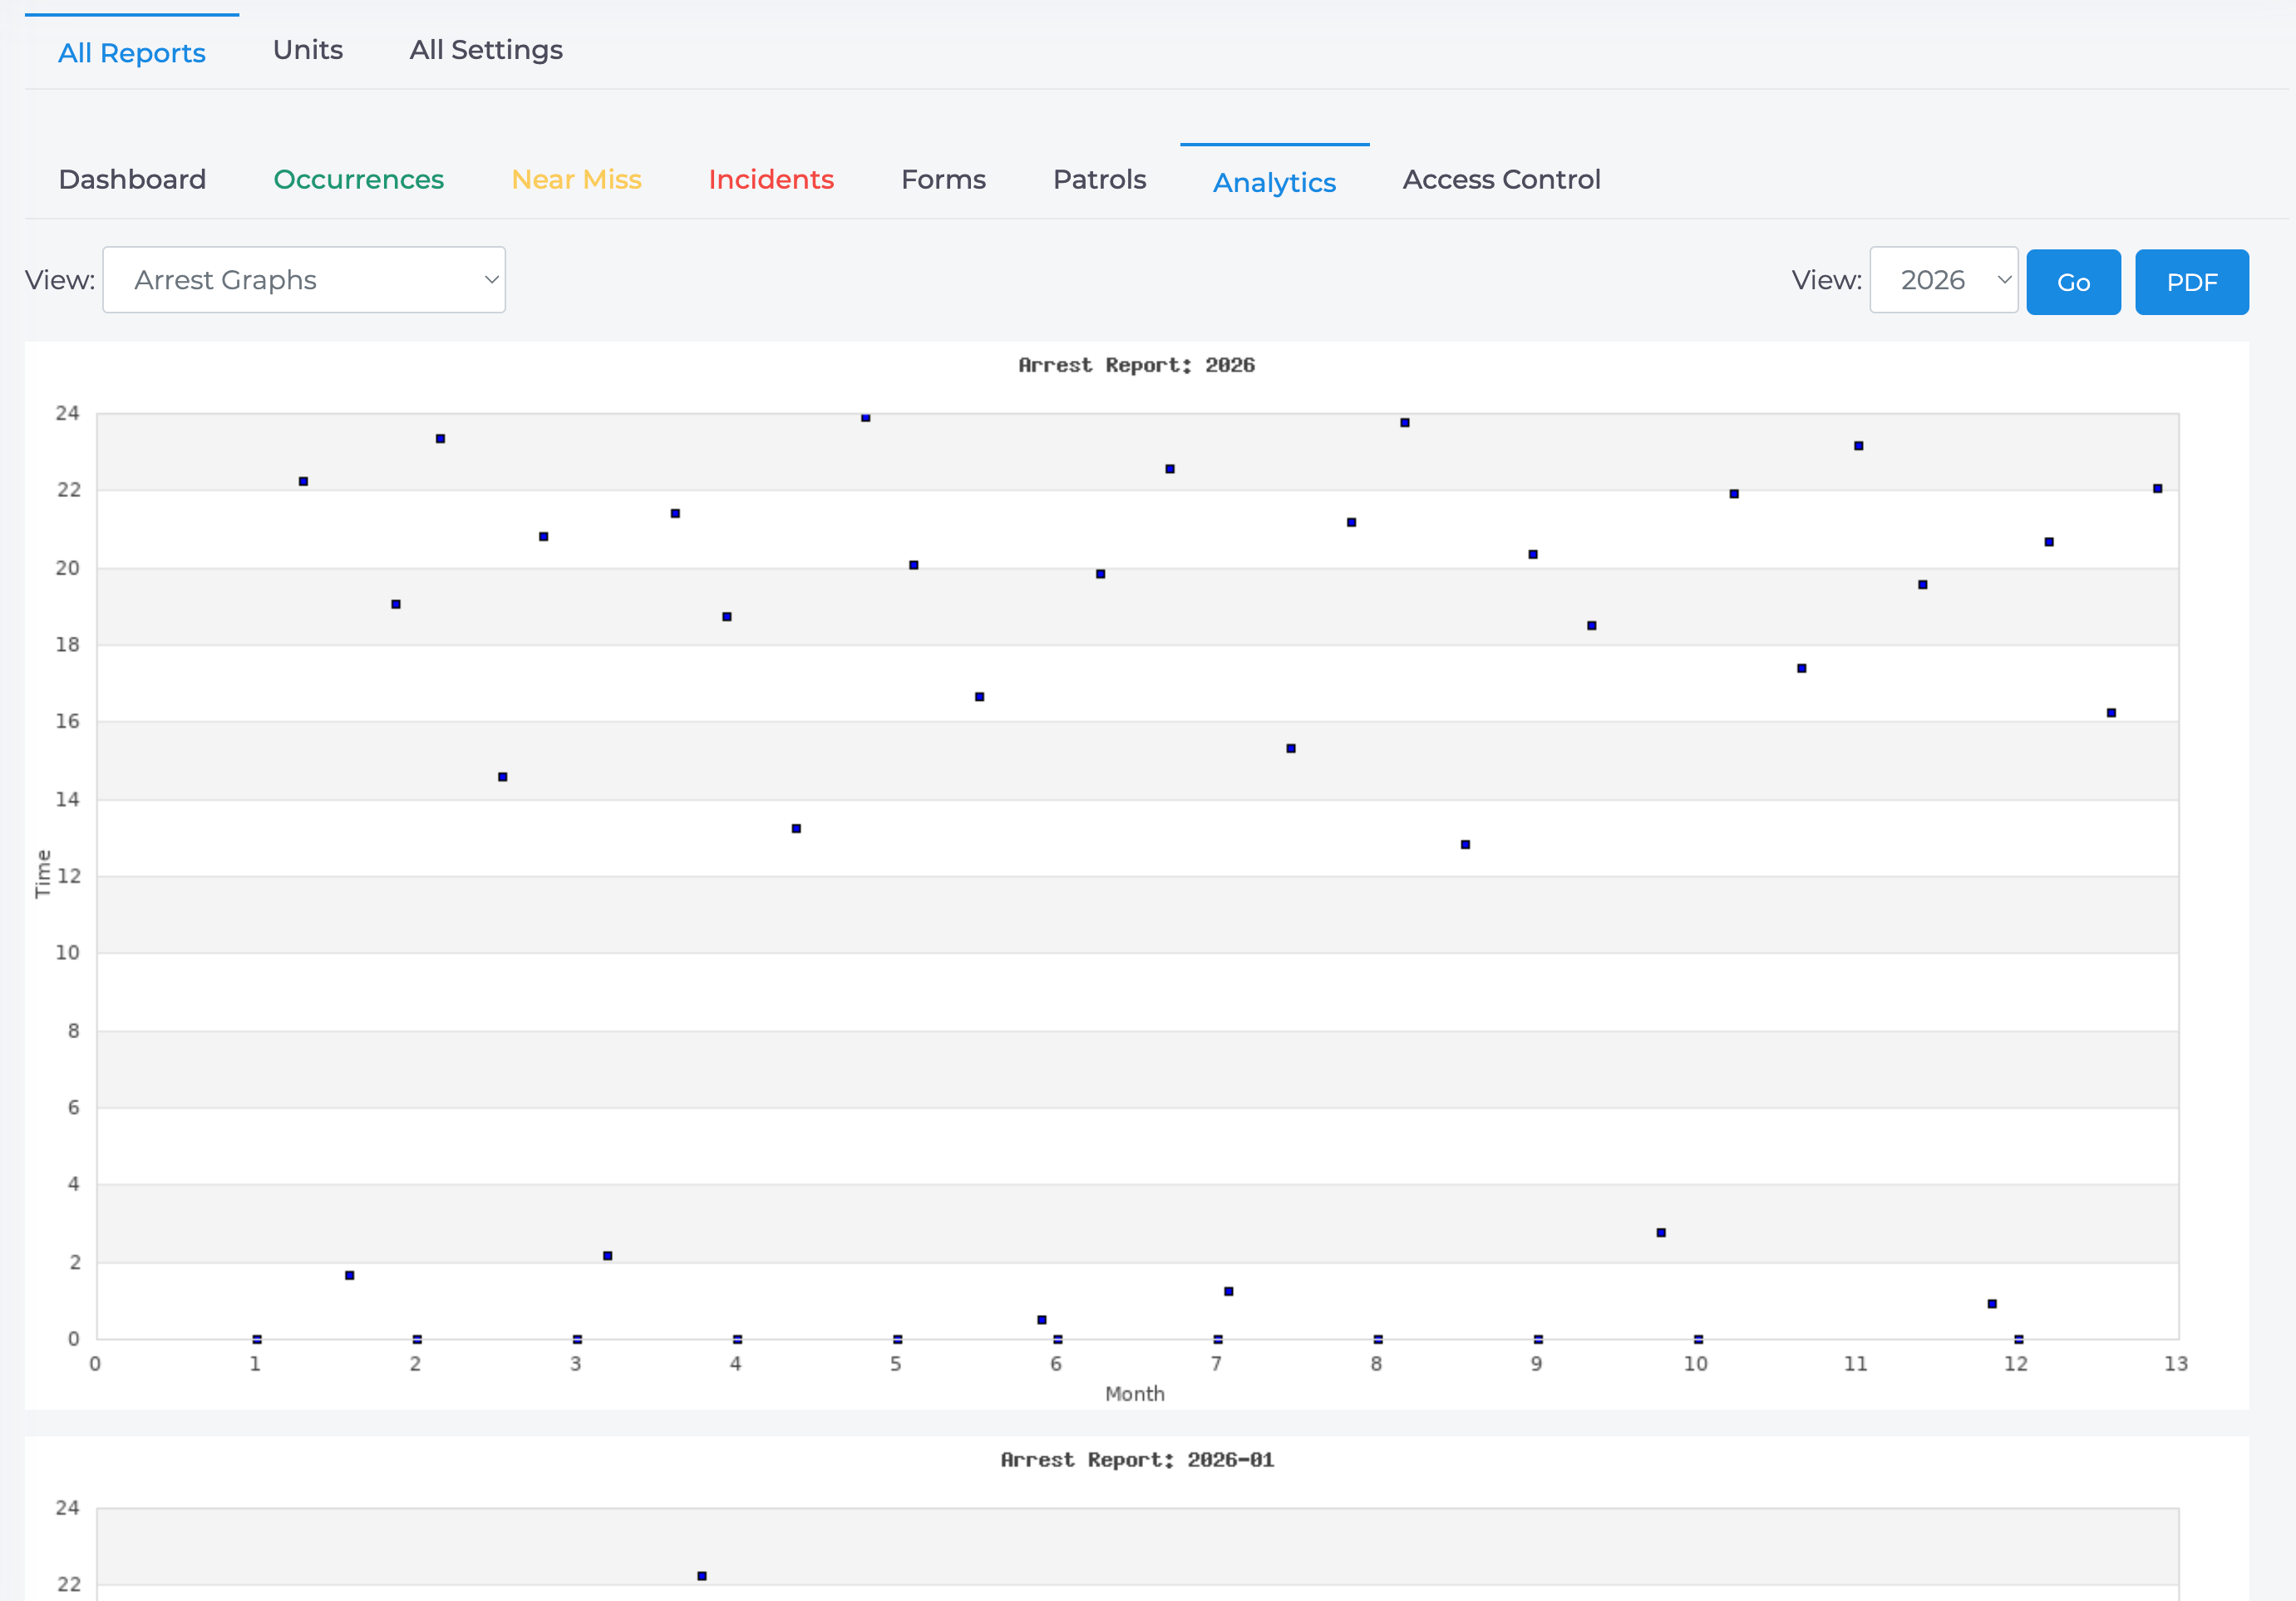The height and width of the screenshot is (1601, 2296).
Task: Open the Access Control tab
Action: [x=1501, y=180]
